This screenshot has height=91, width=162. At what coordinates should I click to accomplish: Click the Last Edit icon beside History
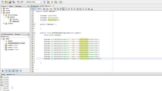(x=44, y=9)
